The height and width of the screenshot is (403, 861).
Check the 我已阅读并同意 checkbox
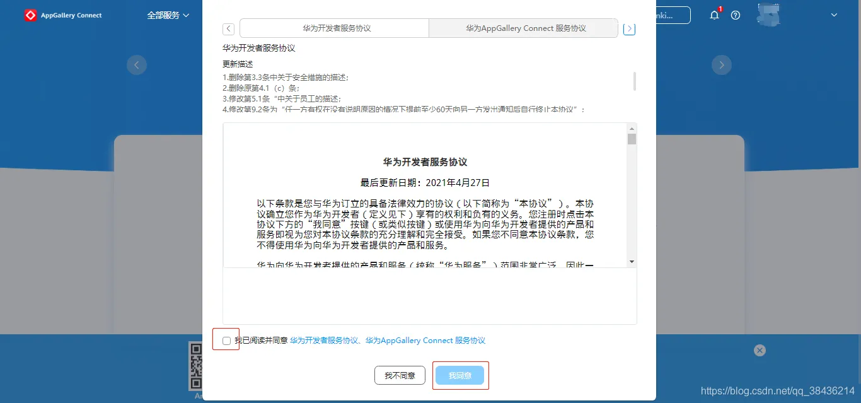tap(227, 341)
